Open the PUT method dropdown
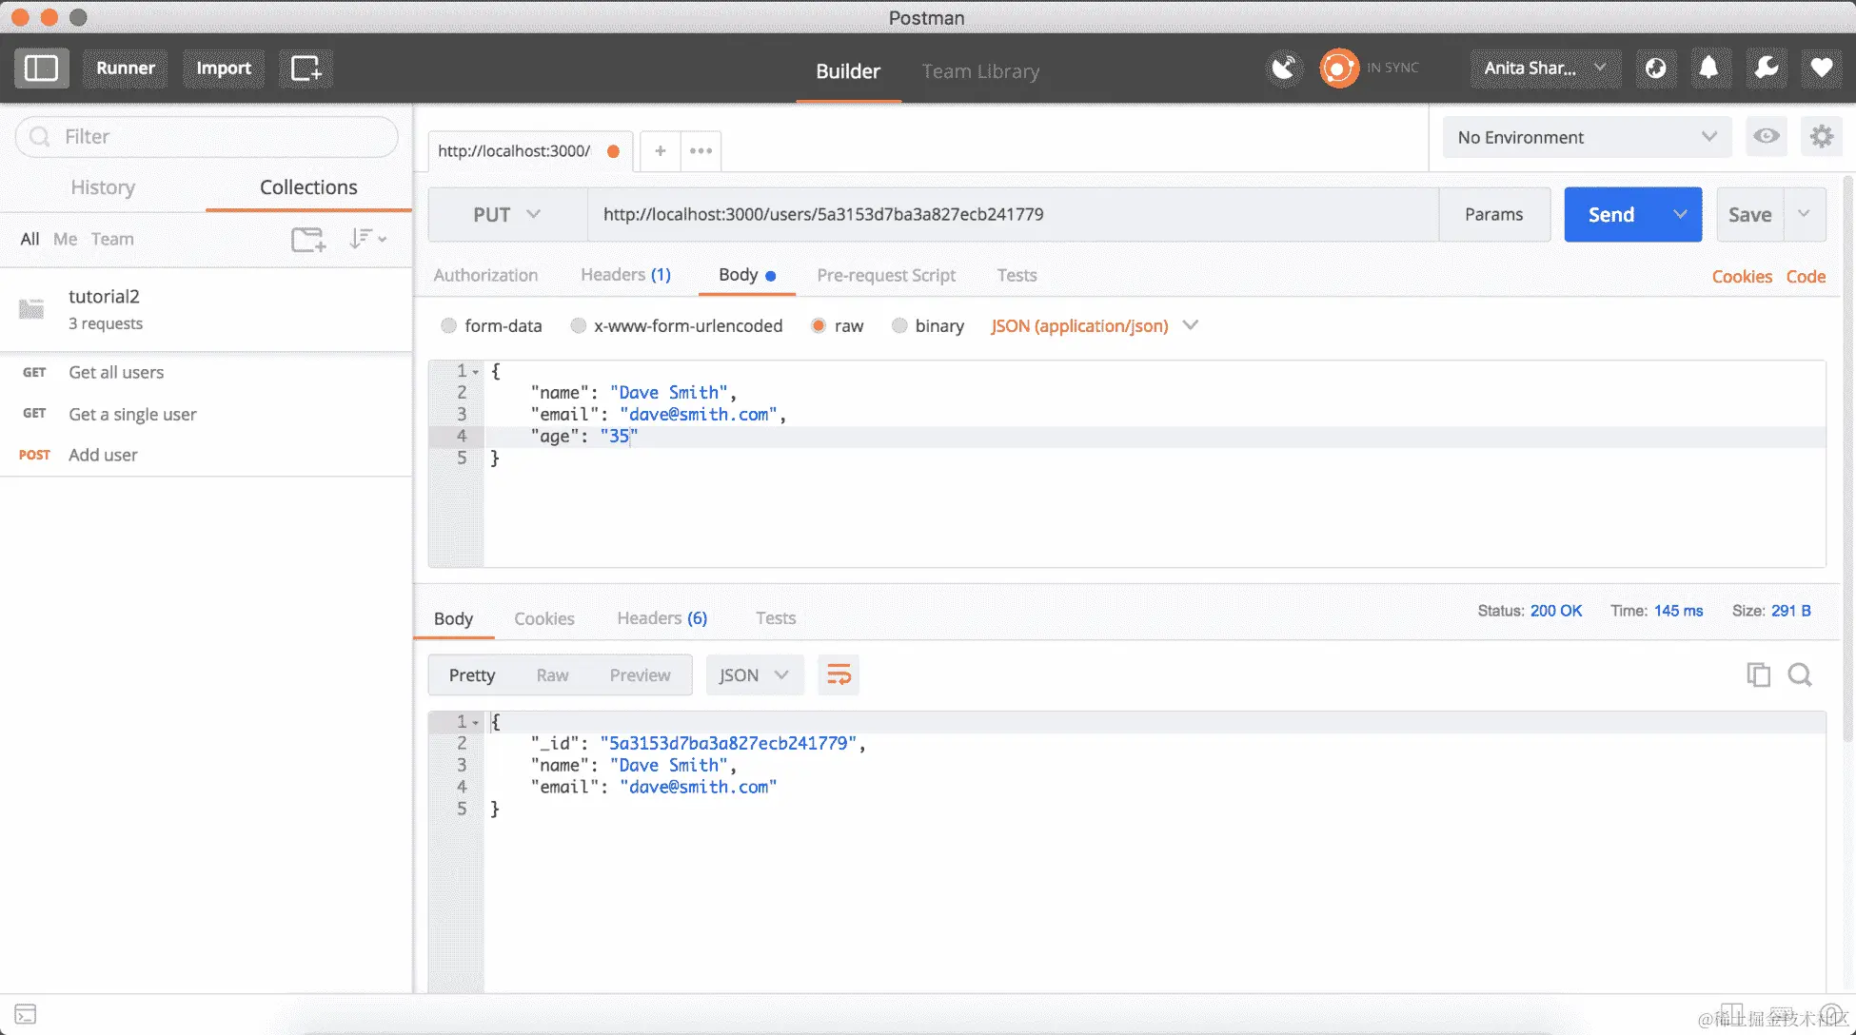Screen dimensions: 1856x1035 pos(506,215)
